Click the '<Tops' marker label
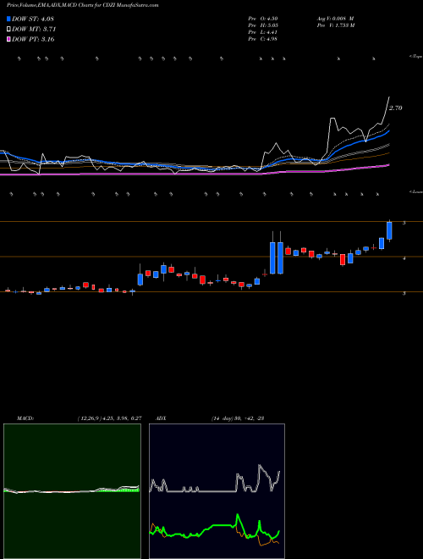Screen dimensions: 423x559 (x=416, y=57)
